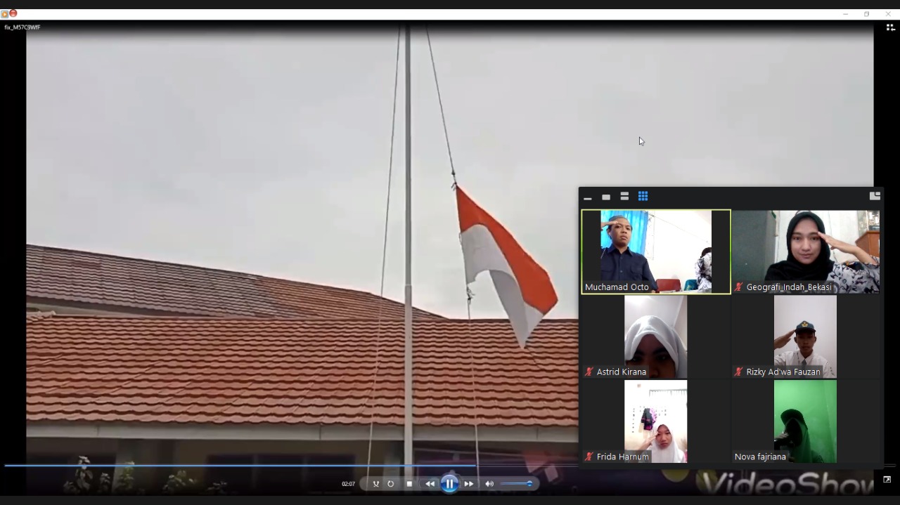900x505 pixels.
Task: Pause the video playback
Action: point(449,484)
